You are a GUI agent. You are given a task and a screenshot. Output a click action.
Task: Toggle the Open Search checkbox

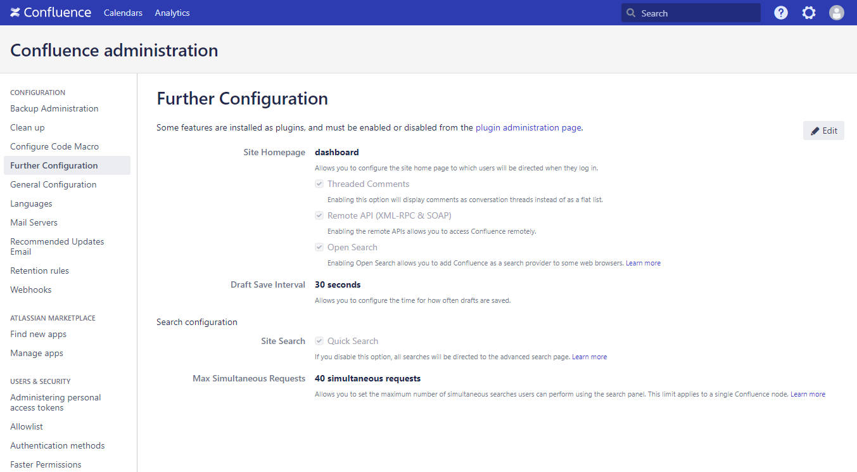pos(319,247)
